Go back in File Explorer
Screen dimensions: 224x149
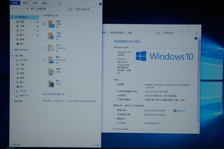pyautogui.click(x=13, y=9)
